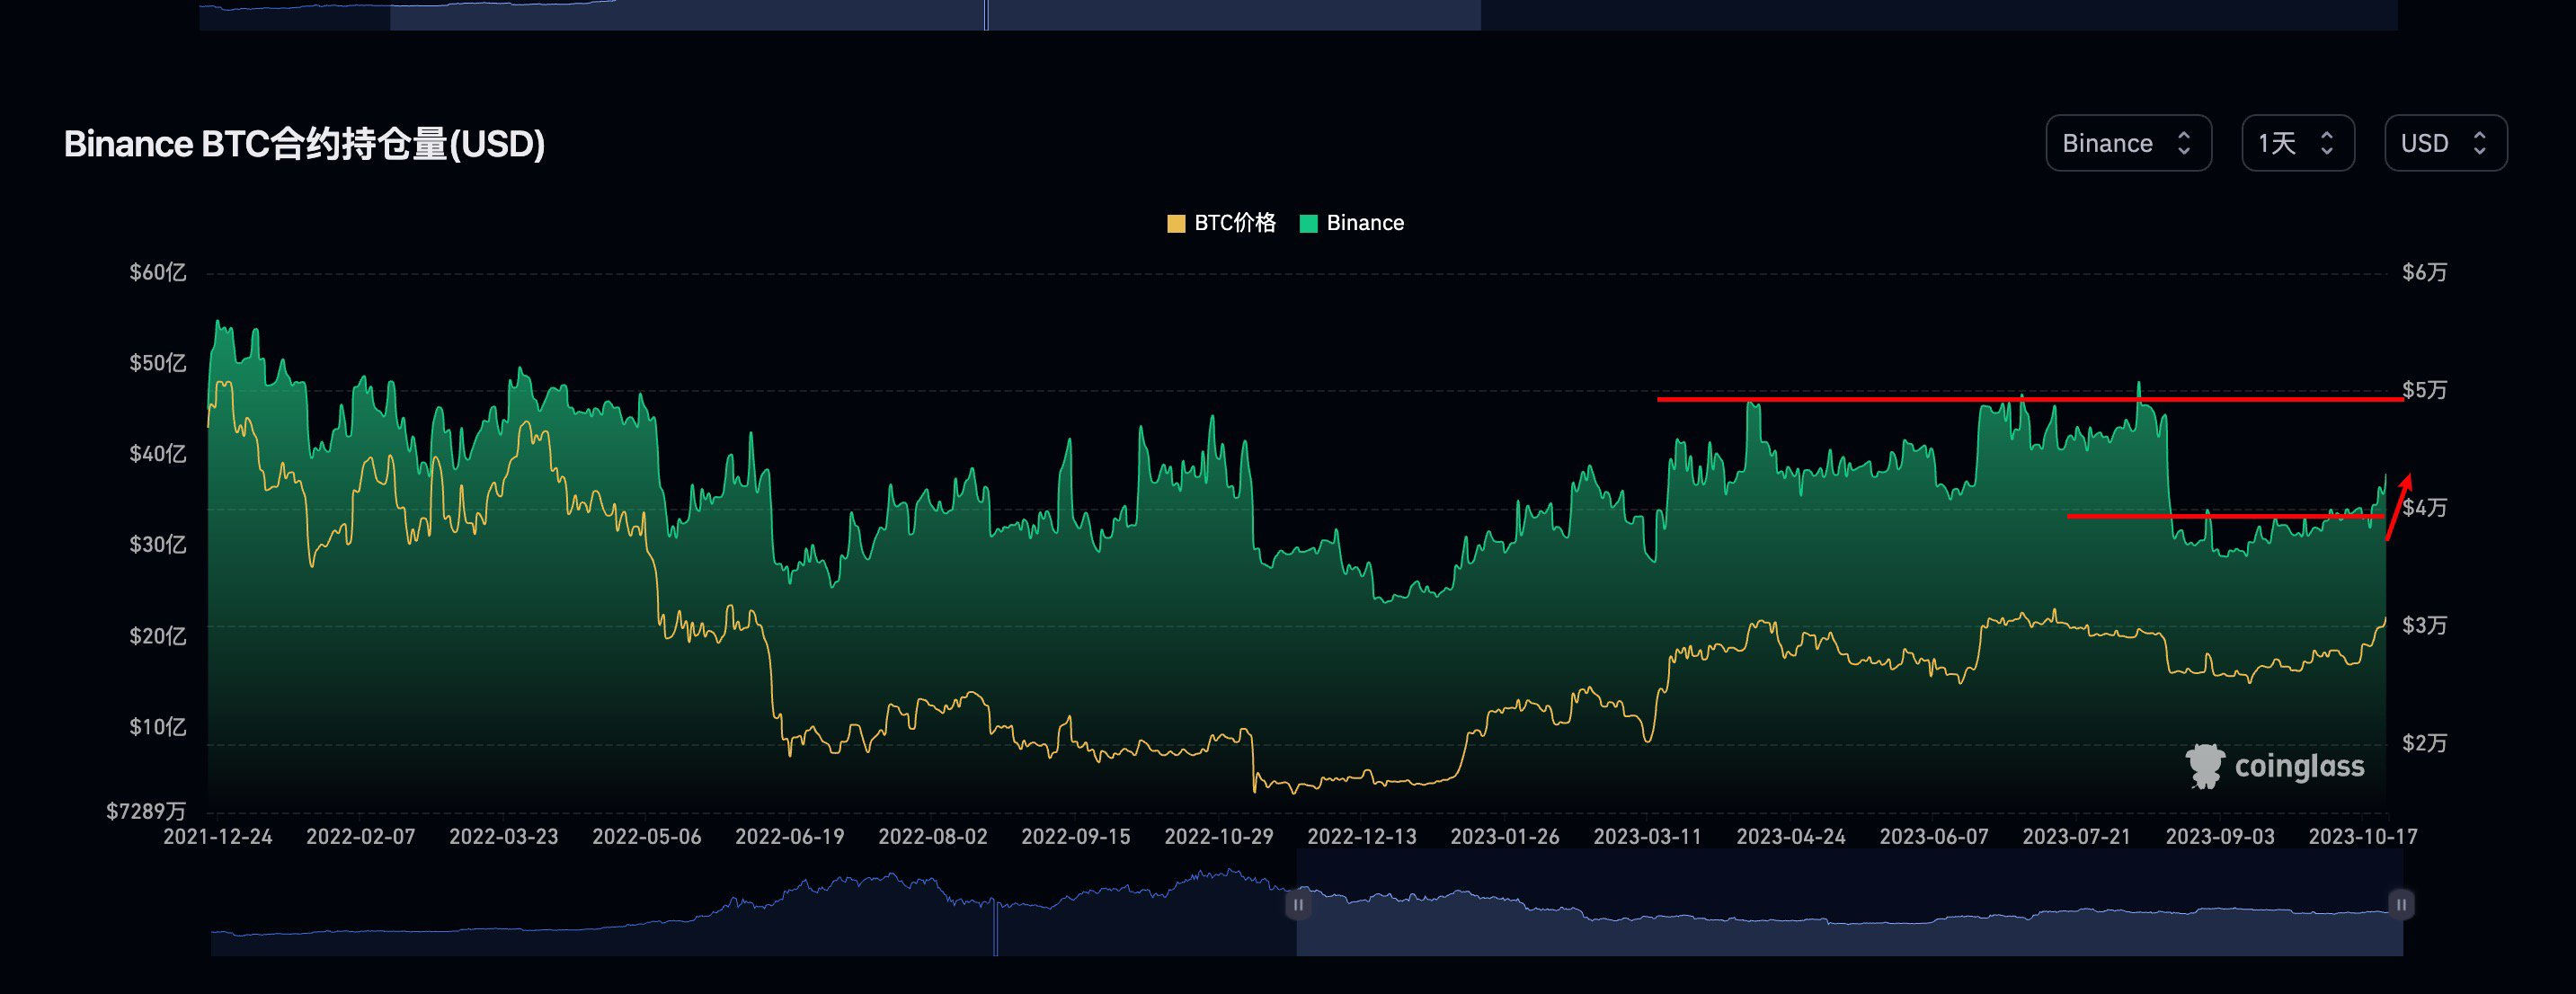Click the 2023-04-24 date label
Viewport: 2576px width, 994px height.
(x=1791, y=837)
